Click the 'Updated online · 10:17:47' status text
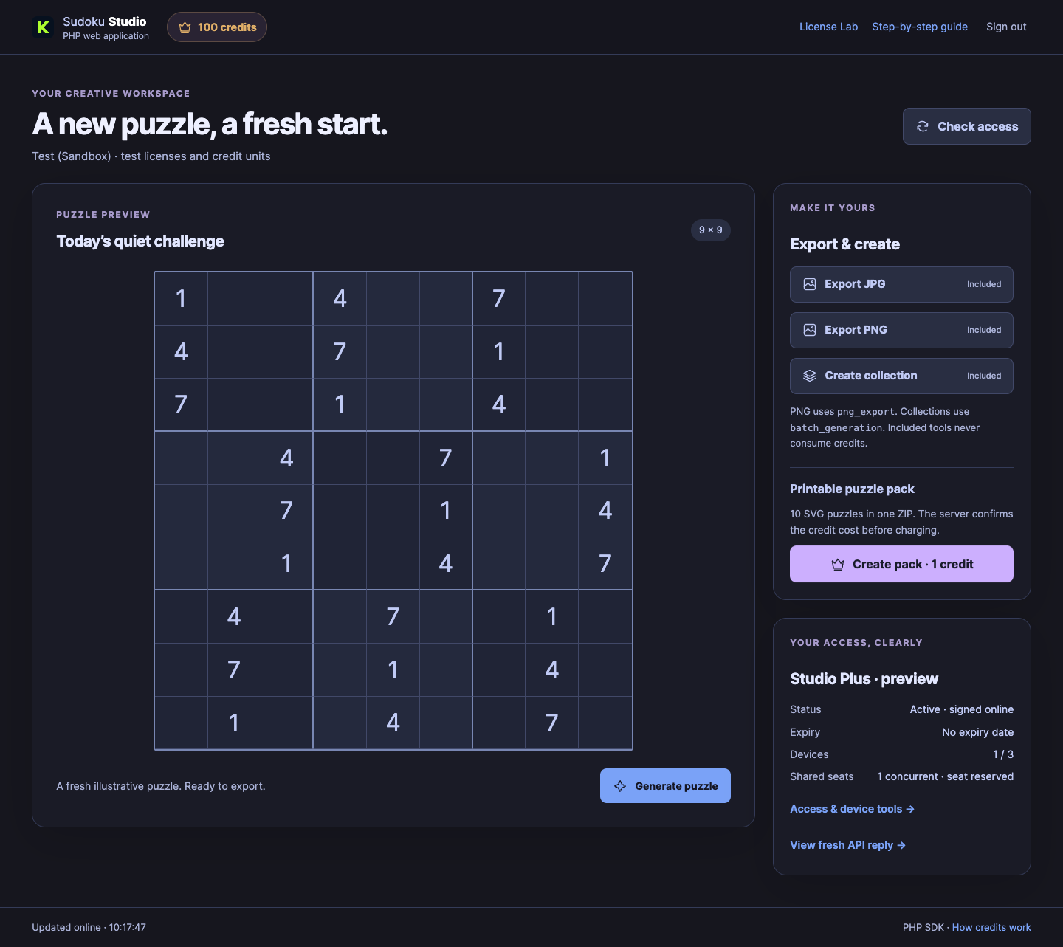 click(89, 927)
